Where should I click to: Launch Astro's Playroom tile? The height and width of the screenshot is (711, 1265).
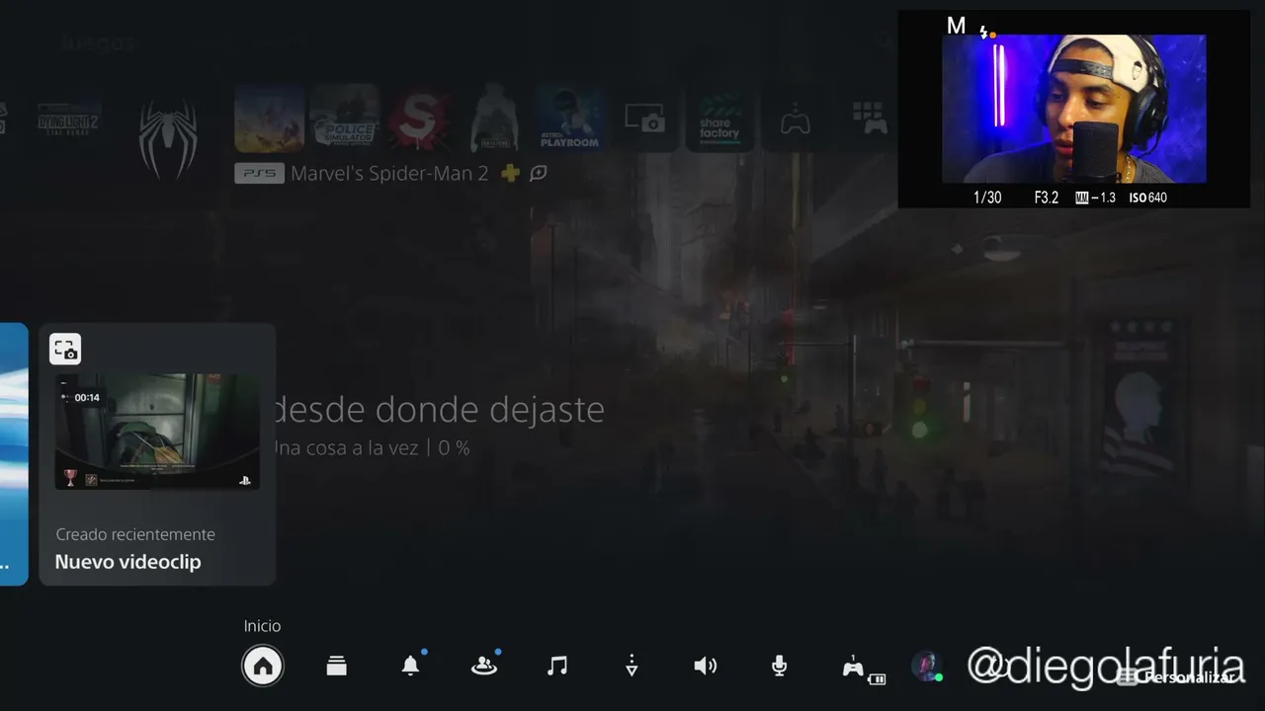[569, 118]
